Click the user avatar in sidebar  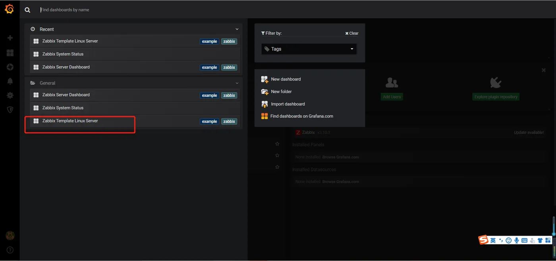pyautogui.click(x=10, y=235)
